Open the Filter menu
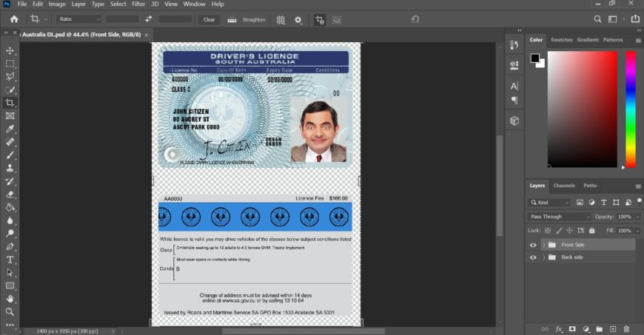Image resolution: width=644 pixels, height=335 pixels. click(138, 4)
